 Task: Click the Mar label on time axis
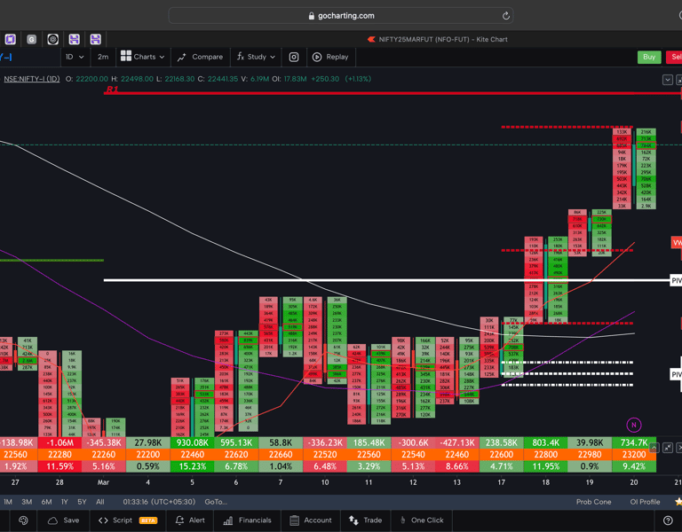tap(103, 482)
